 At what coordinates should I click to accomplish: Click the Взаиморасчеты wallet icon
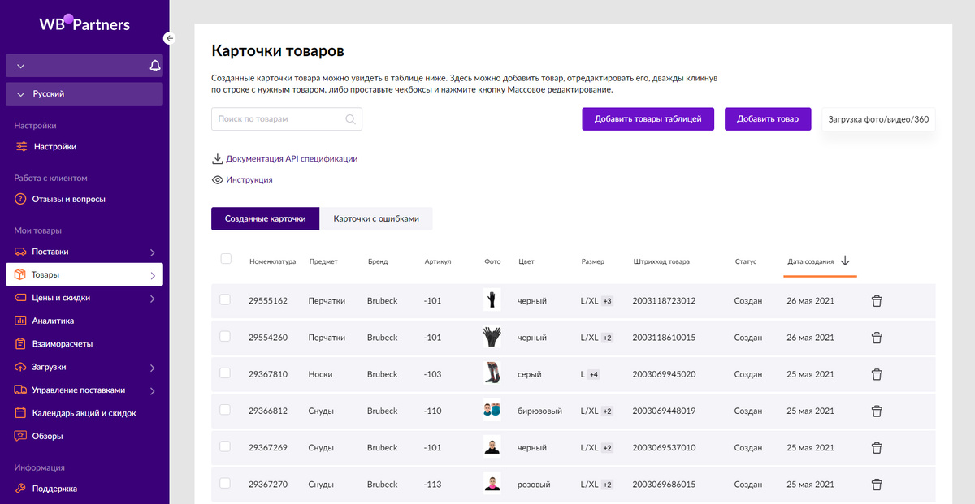click(x=21, y=344)
